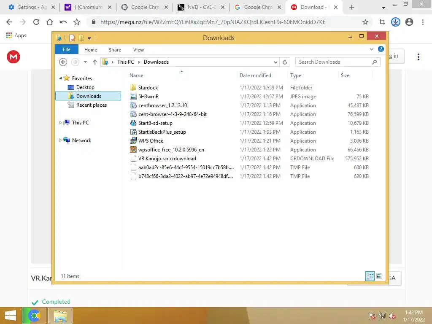The width and height of the screenshot is (432, 324).
Task: Click File Explorer taskbar icon
Action: click(x=60, y=316)
